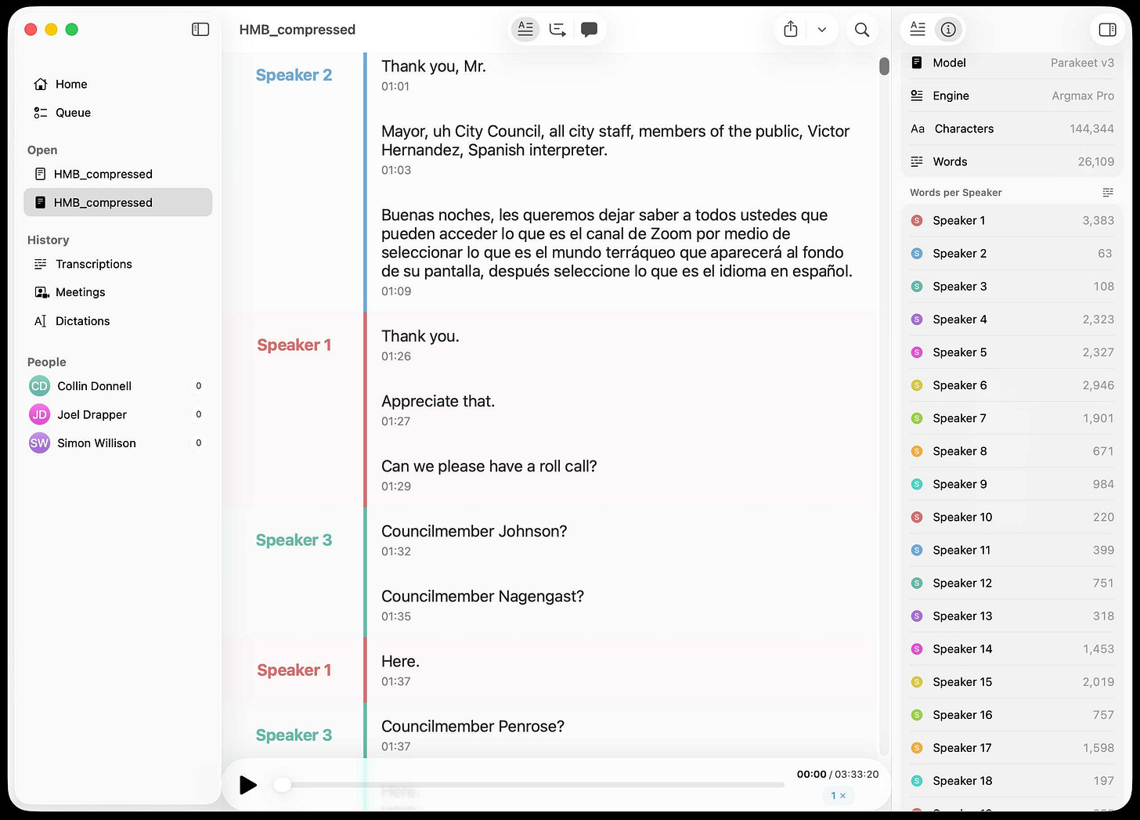Select the transcript text view icon
The image size is (1140, 820).
coord(525,29)
